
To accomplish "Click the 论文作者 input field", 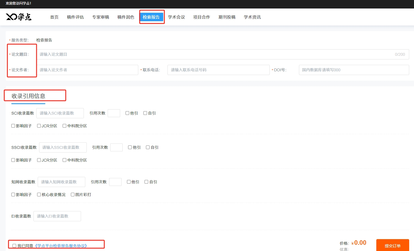I will 87,70.
